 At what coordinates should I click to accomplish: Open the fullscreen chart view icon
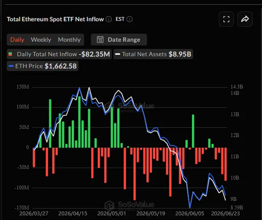(x=226, y=19)
